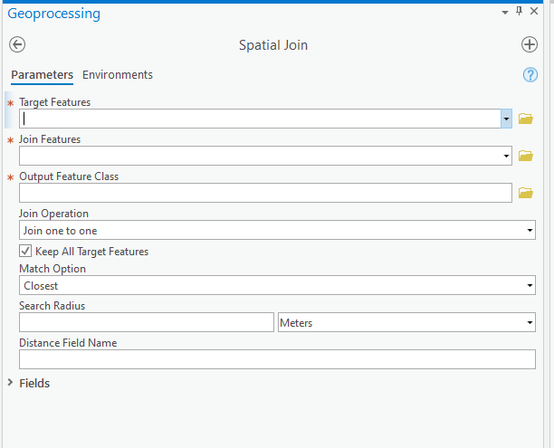Click the Output Feature Class input field
Screen dimensions: 554x448
tap(265, 193)
